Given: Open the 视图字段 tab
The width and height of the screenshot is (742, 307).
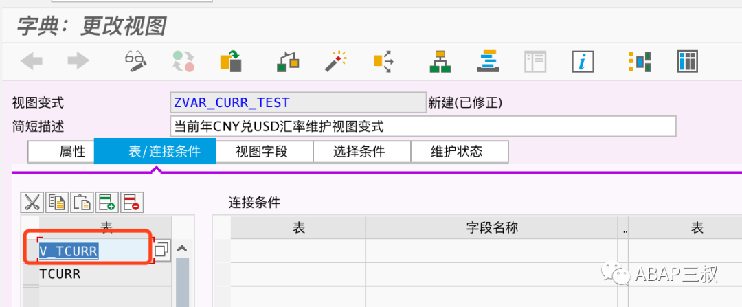Looking at the screenshot, I should click(x=265, y=151).
